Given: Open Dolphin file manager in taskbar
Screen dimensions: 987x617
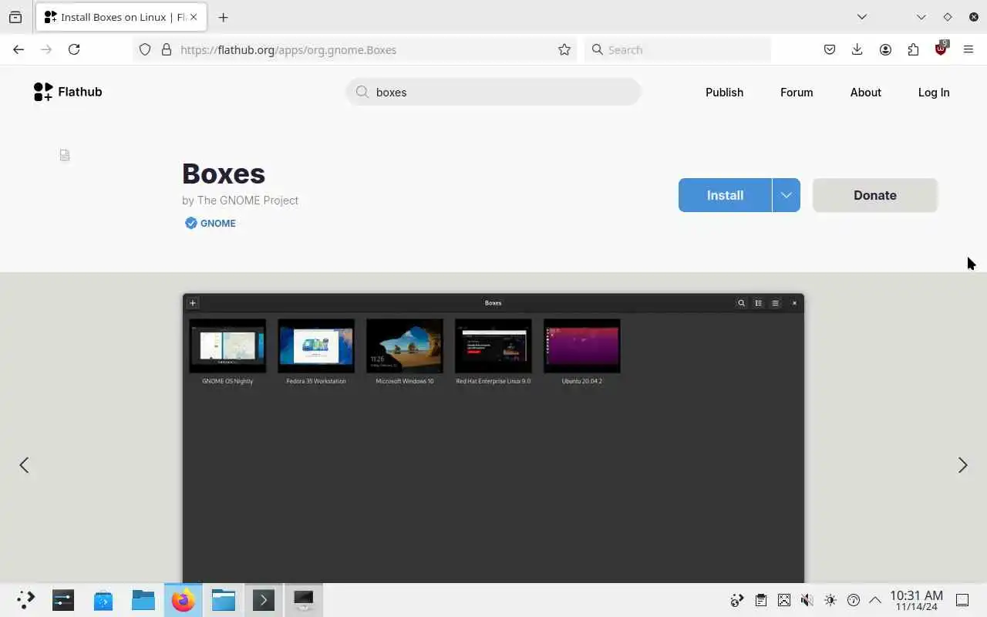Looking at the screenshot, I should coord(143,600).
